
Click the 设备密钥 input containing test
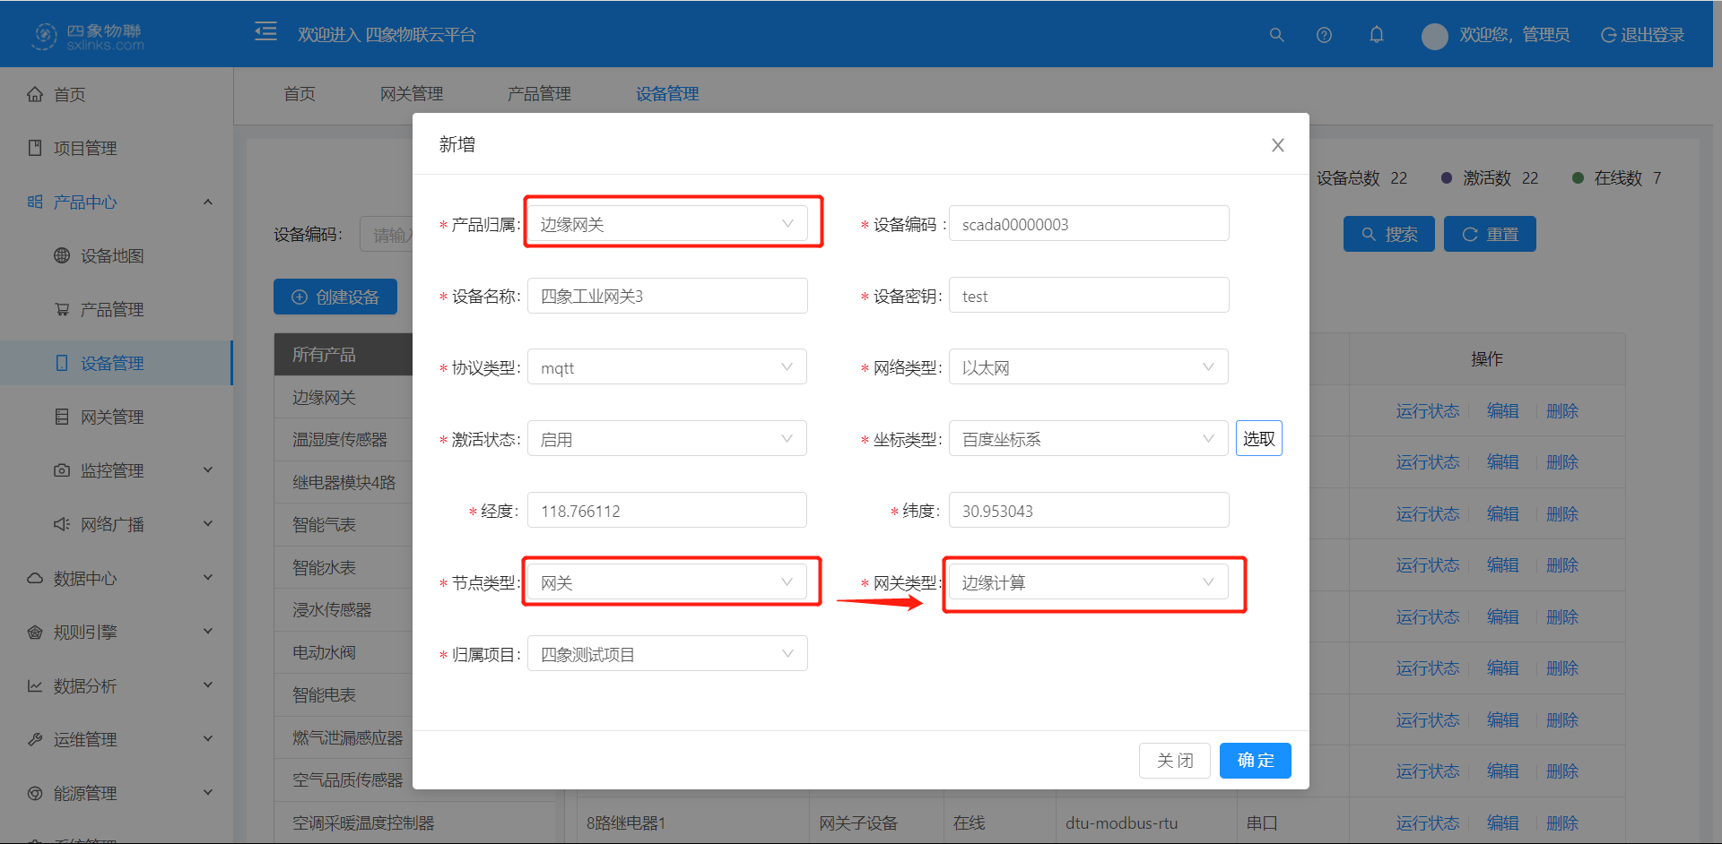click(1088, 295)
